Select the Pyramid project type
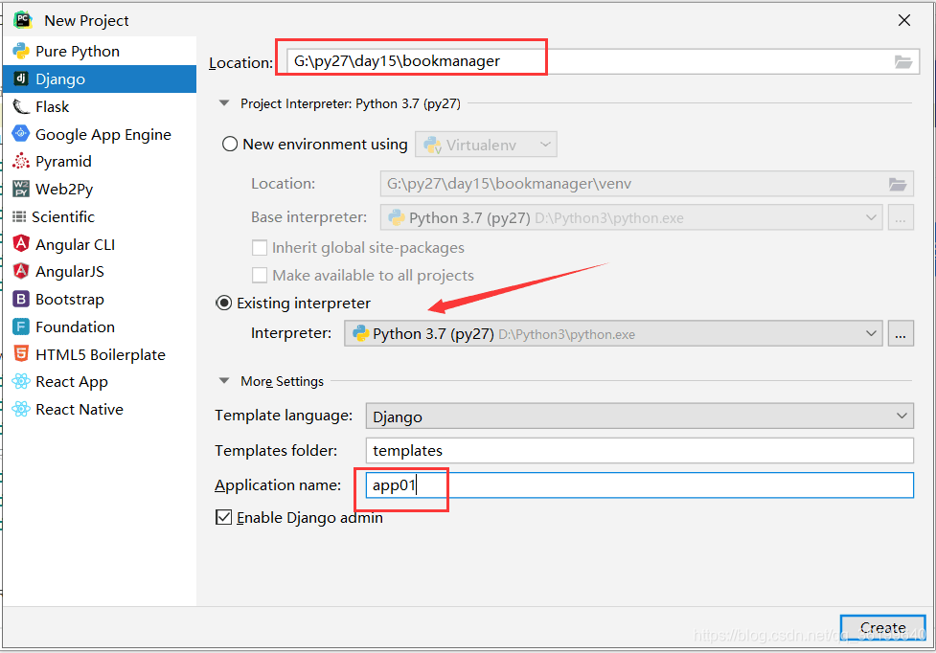The image size is (936, 653). (x=100, y=162)
